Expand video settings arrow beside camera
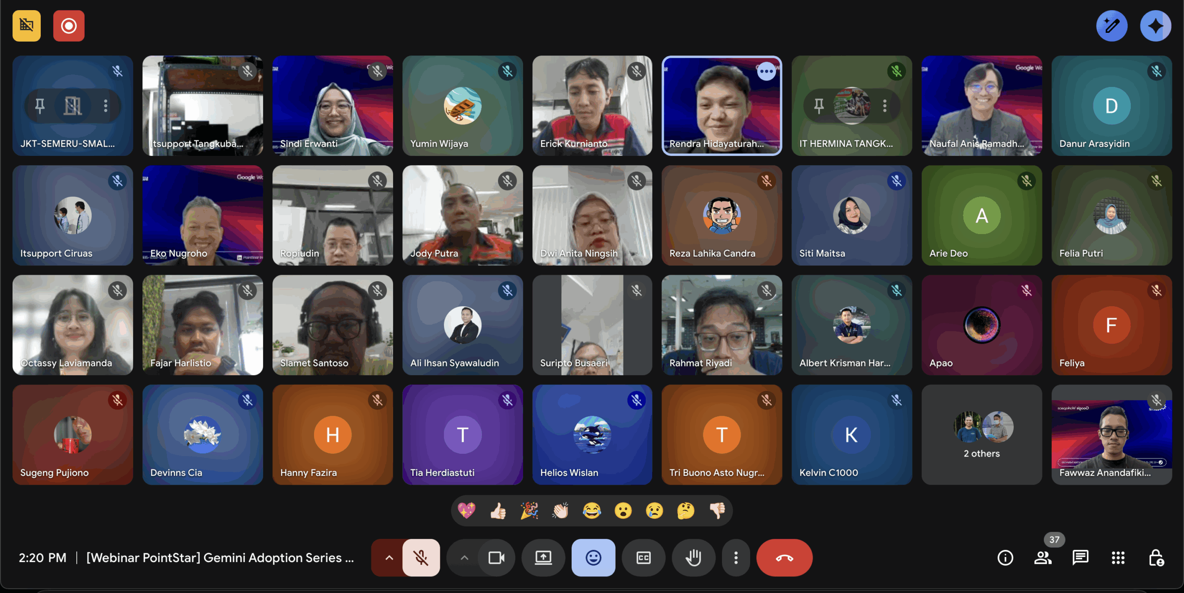 pyautogui.click(x=464, y=558)
